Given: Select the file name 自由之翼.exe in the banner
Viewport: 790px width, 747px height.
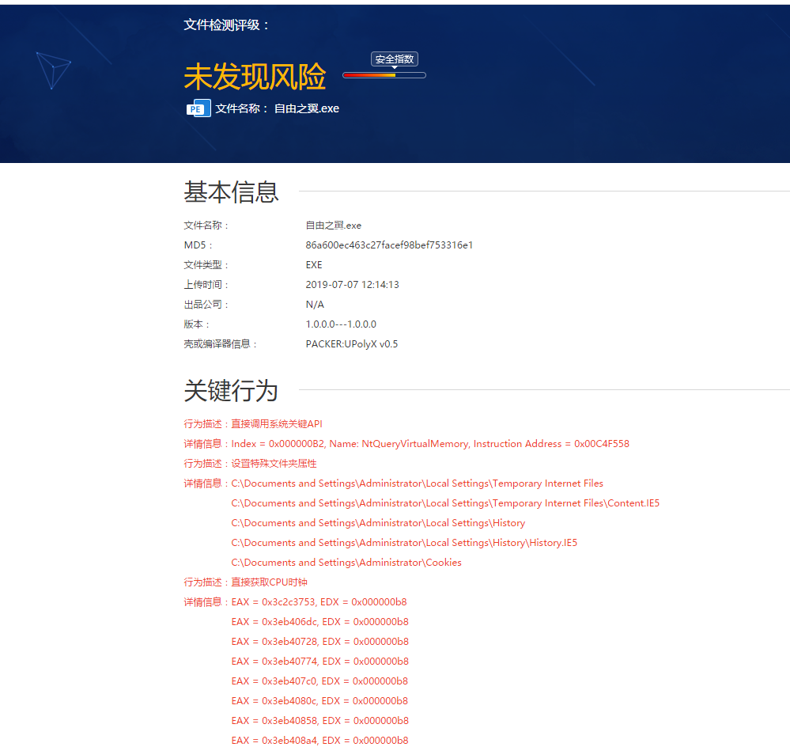Looking at the screenshot, I should (306, 108).
